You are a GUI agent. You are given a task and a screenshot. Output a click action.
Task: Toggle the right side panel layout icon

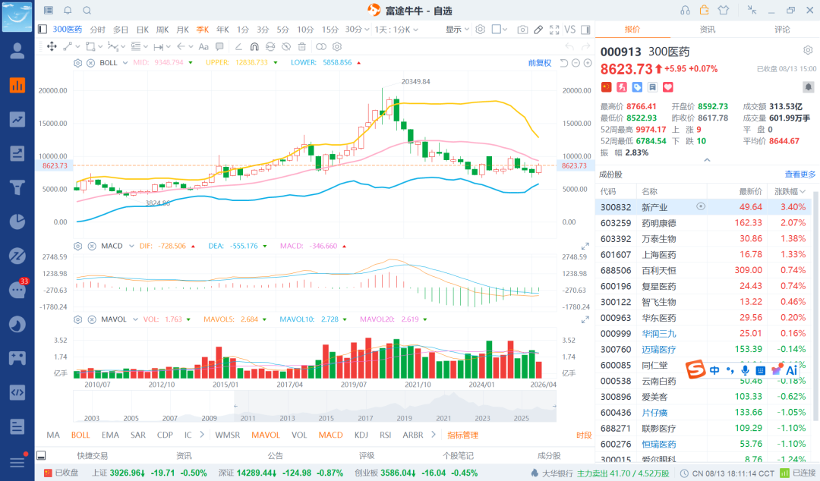[x=585, y=30]
